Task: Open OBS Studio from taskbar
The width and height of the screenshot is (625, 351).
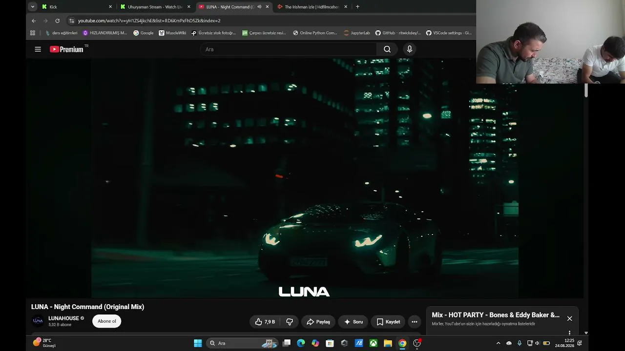Action: coord(417,343)
